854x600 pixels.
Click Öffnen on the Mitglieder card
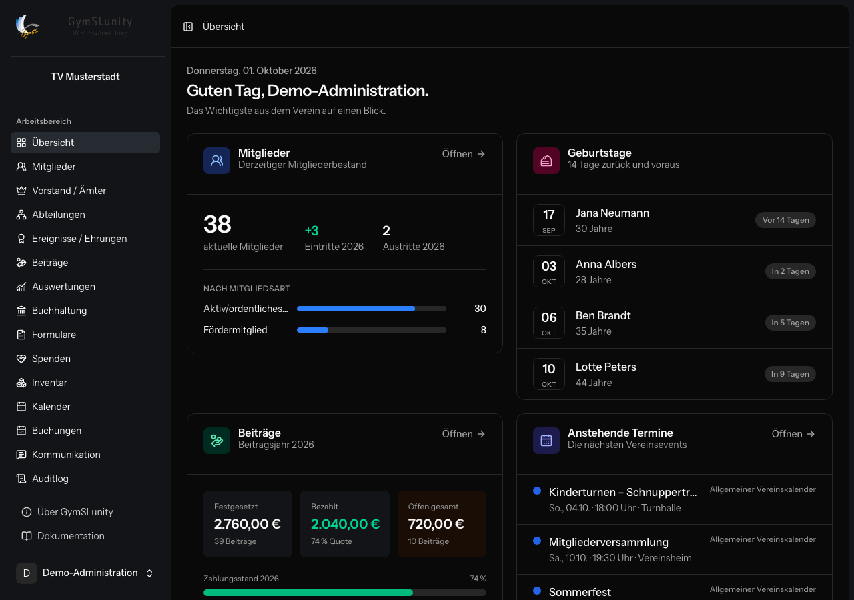pyautogui.click(x=464, y=154)
